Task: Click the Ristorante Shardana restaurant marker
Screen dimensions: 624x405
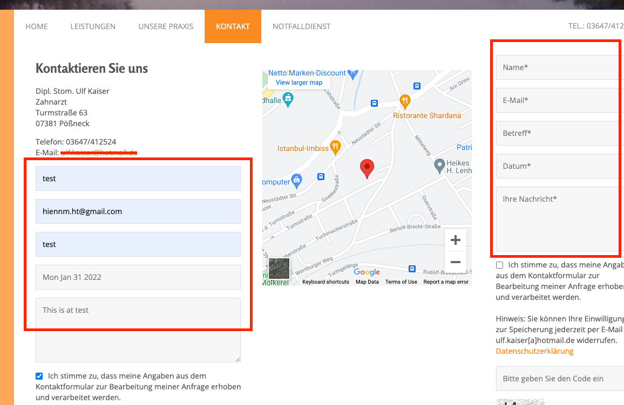Action: (405, 100)
